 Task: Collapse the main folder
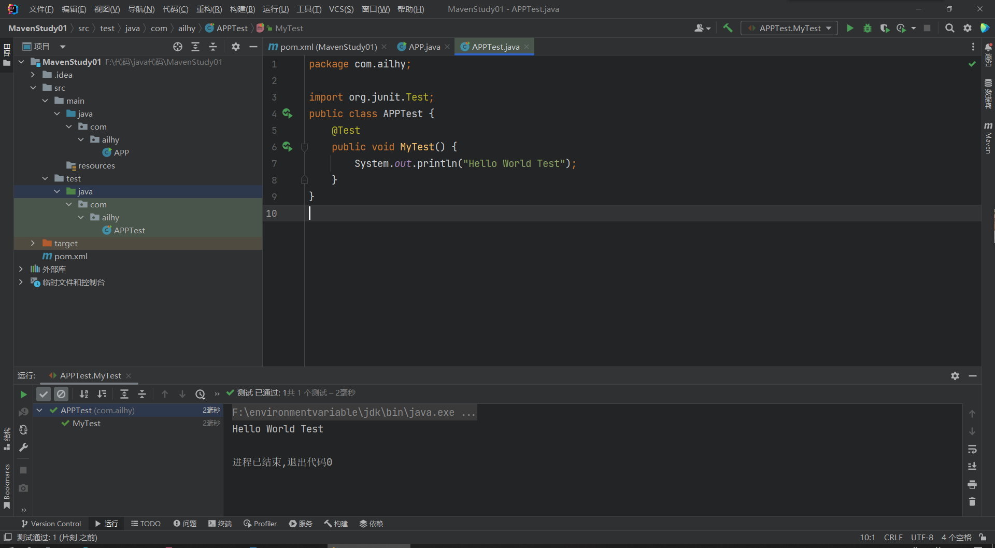point(45,101)
